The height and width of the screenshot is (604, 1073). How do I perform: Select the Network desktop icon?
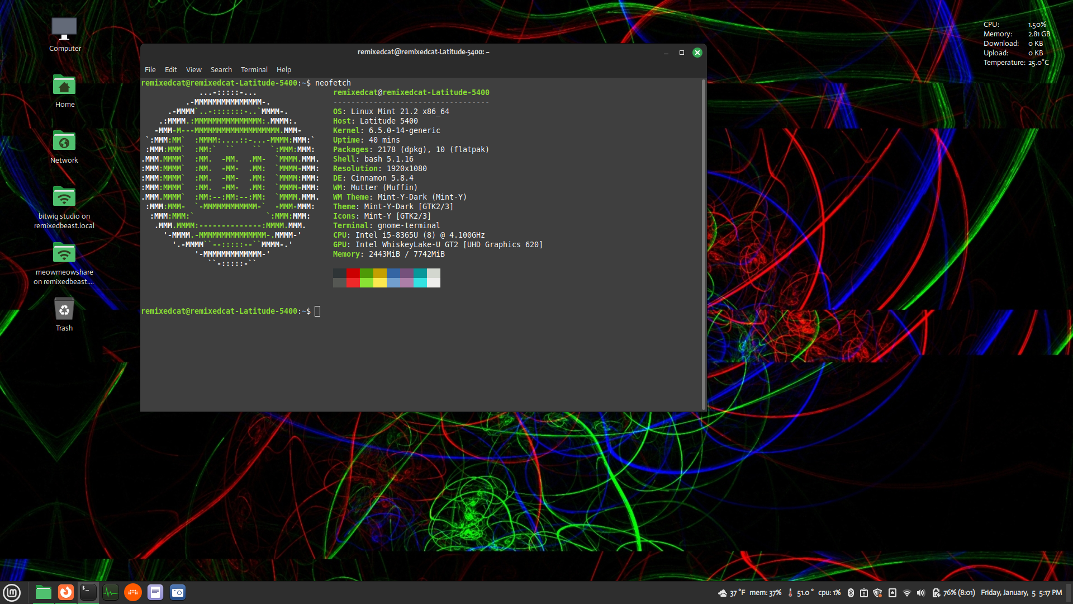[x=64, y=147]
